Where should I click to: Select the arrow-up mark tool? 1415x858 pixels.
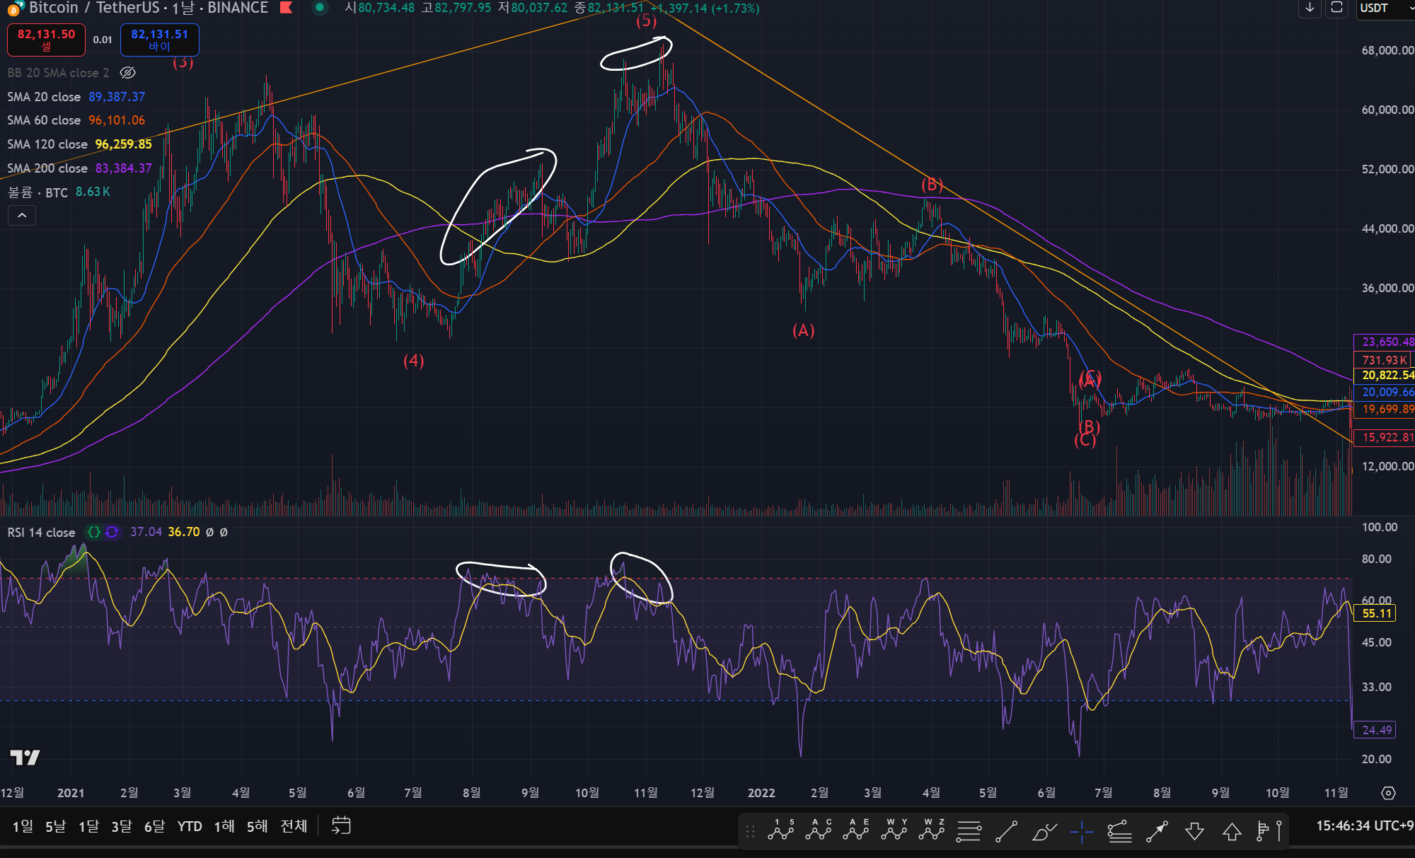coord(1232,831)
